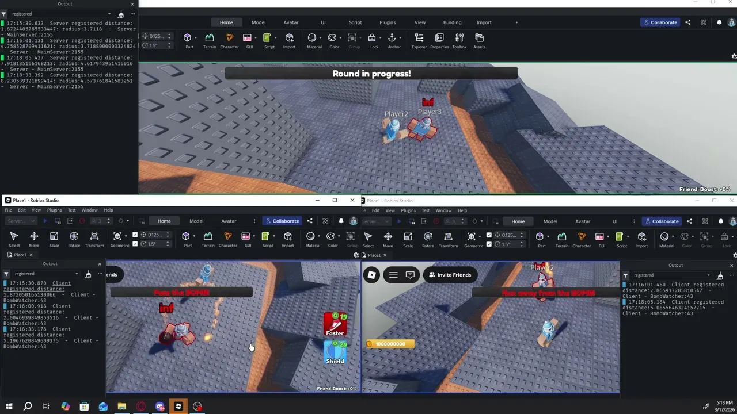This screenshot has height=414, width=737.
Task: Click Lock tool in top Studio window
Action: (373, 41)
